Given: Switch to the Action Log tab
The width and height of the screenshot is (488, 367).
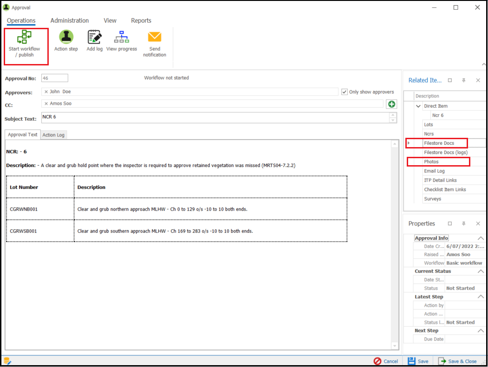Looking at the screenshot, I should point(53,135).
